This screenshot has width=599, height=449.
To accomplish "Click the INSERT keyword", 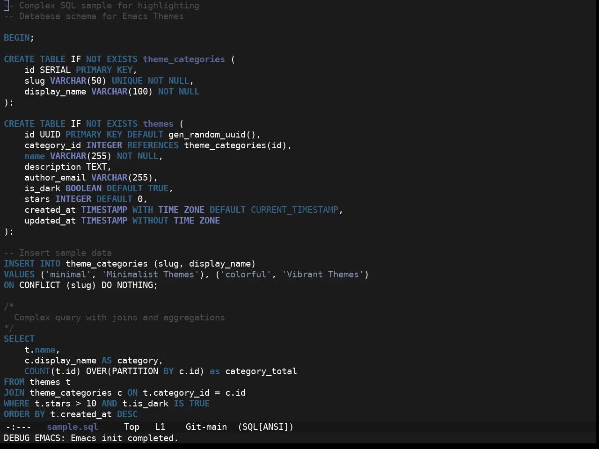I will [x=19, y=263].
